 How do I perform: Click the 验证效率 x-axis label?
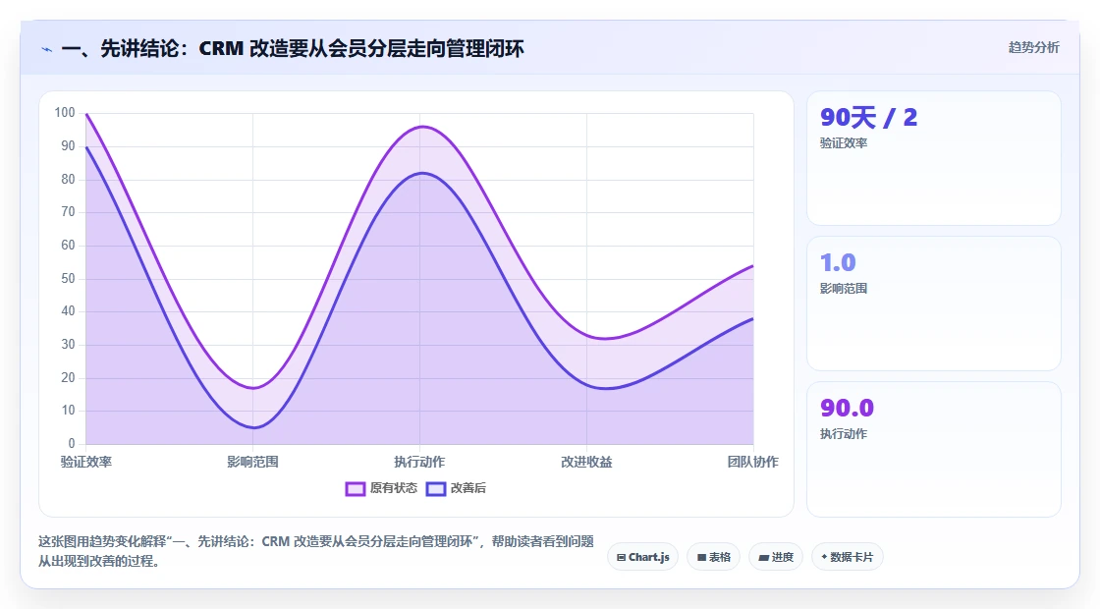coord(85,462)
